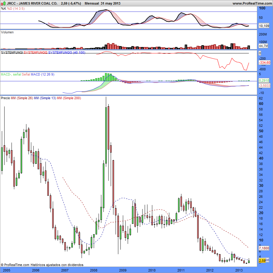Click the 2007 year on time axis
The height and width of the screenshot is (273, 273).
point(65,270)
